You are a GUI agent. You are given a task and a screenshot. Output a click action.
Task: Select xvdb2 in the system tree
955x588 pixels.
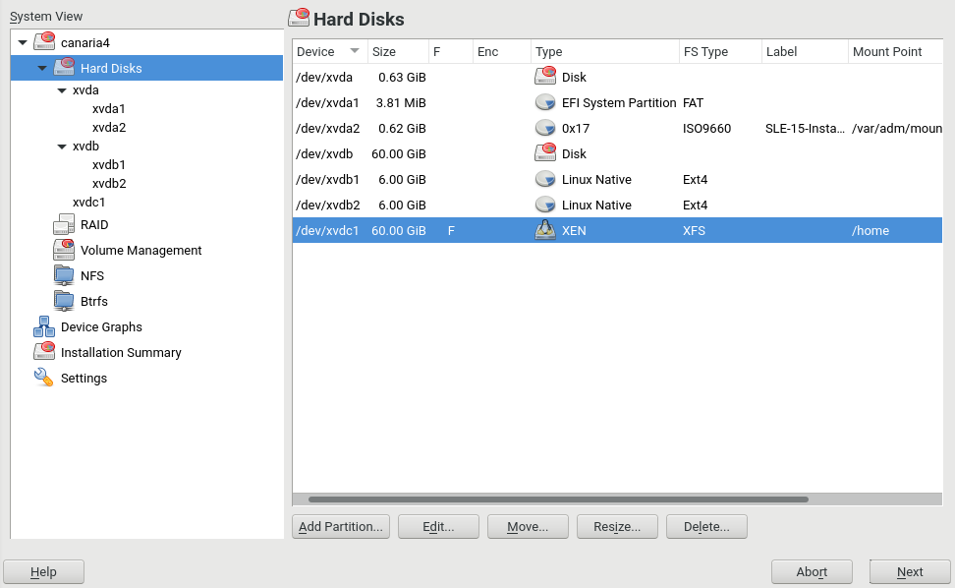point(109,184)
